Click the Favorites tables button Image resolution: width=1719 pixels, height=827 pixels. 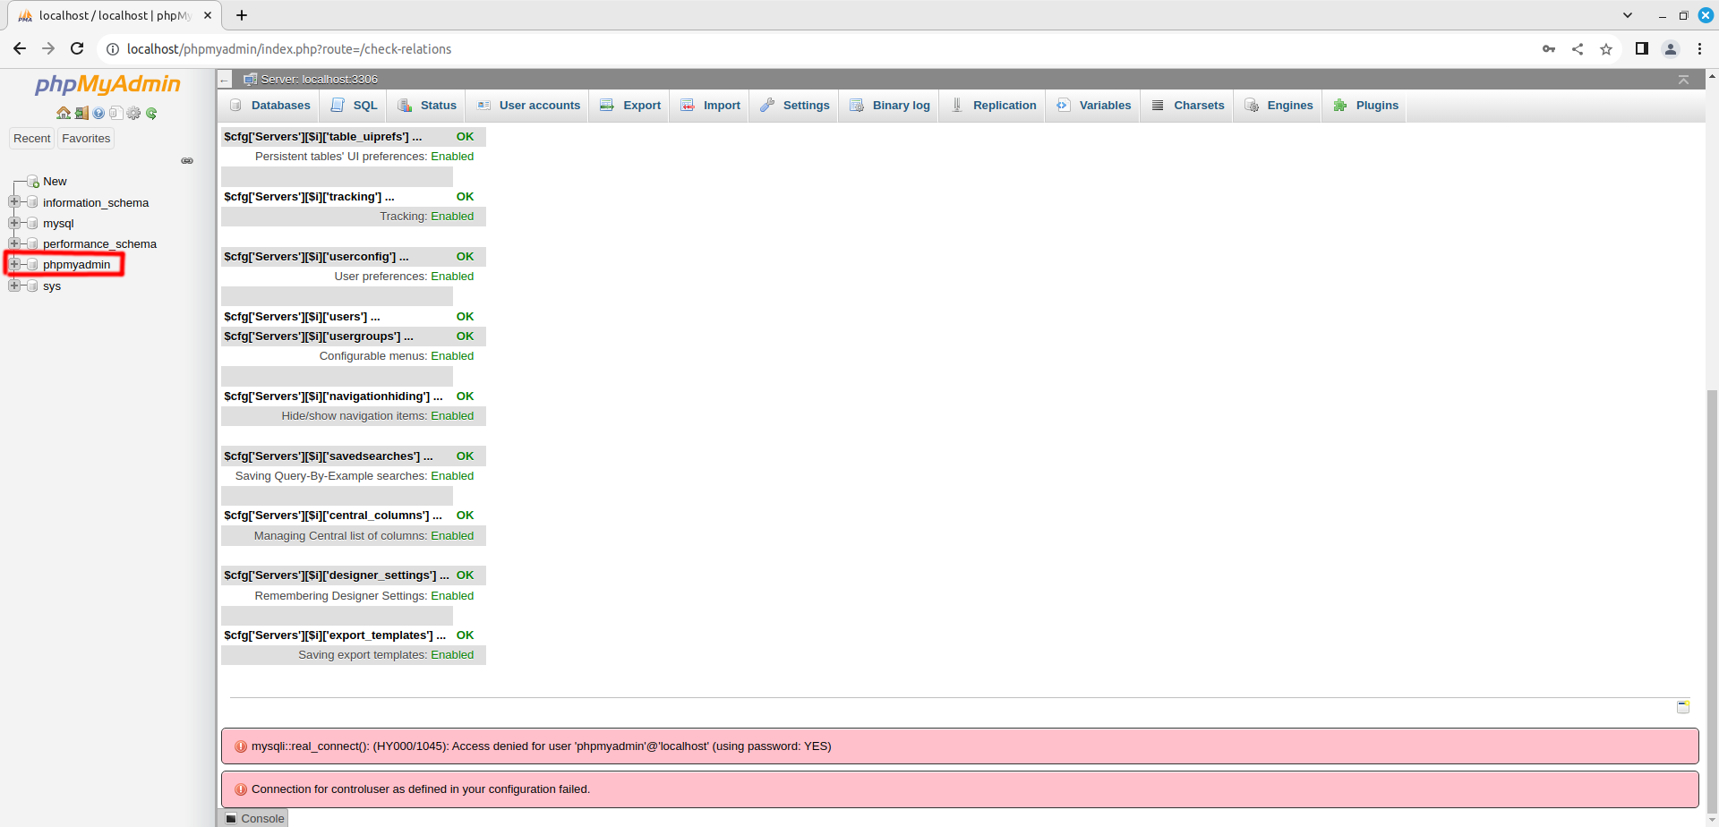pyautogui.click(x=86, y=138)
